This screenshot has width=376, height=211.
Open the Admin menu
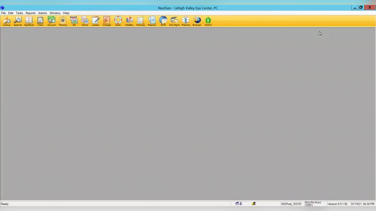click(43, 13)
